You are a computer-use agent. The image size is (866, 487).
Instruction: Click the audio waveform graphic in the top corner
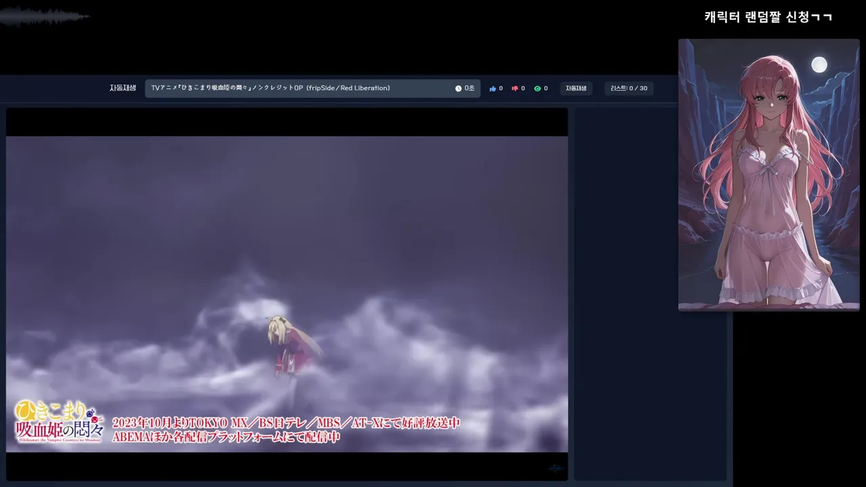coord(45,16)
